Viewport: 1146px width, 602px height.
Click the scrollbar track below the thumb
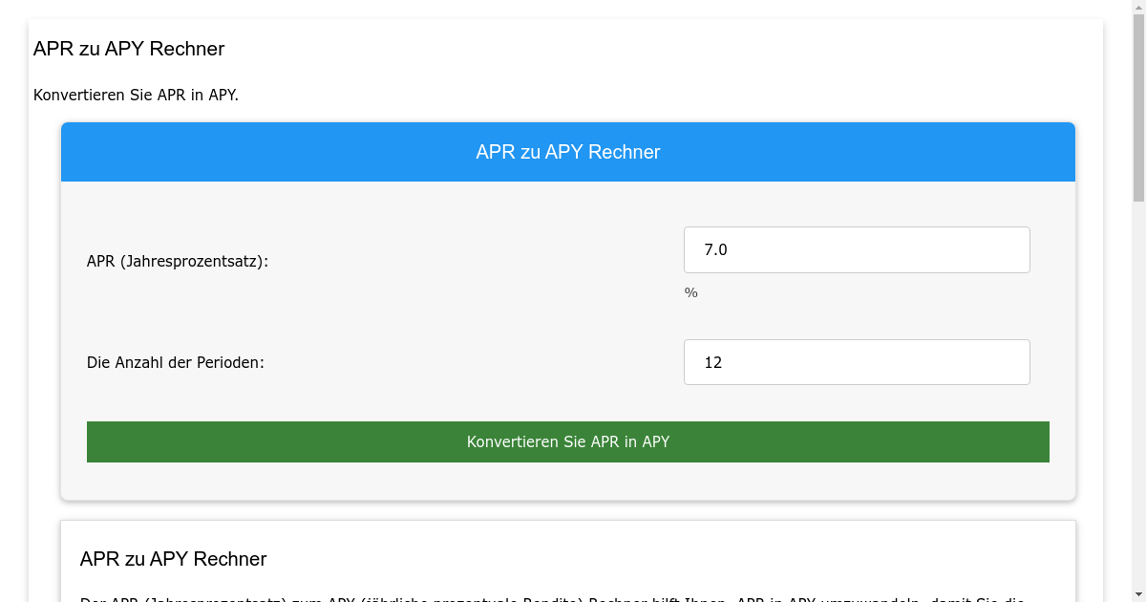(1138, 382)
